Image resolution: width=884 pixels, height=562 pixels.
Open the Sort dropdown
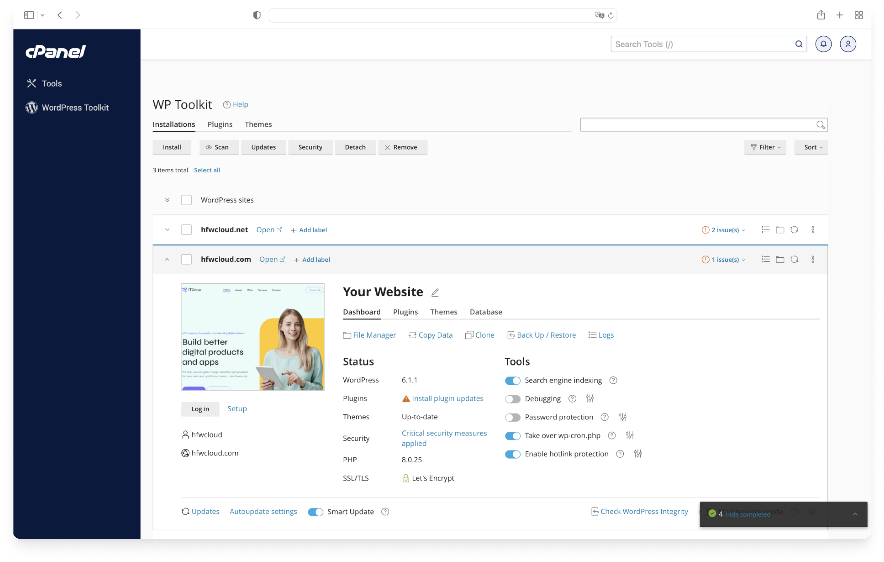(811, 147)
